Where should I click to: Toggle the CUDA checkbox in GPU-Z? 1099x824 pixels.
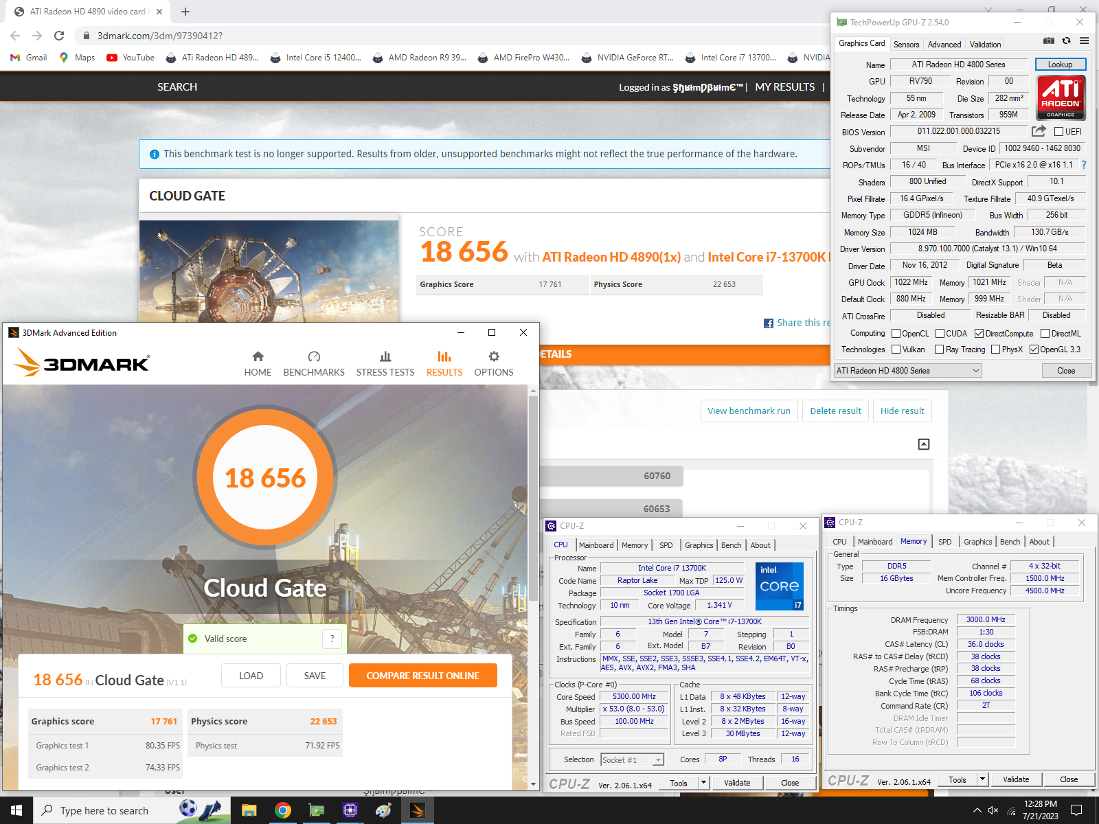(940, 334)
